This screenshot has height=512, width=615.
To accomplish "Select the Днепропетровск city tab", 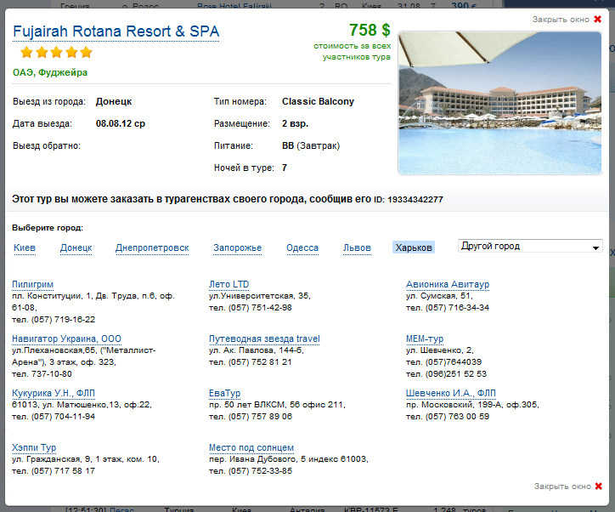I will [x=152, y=247].
